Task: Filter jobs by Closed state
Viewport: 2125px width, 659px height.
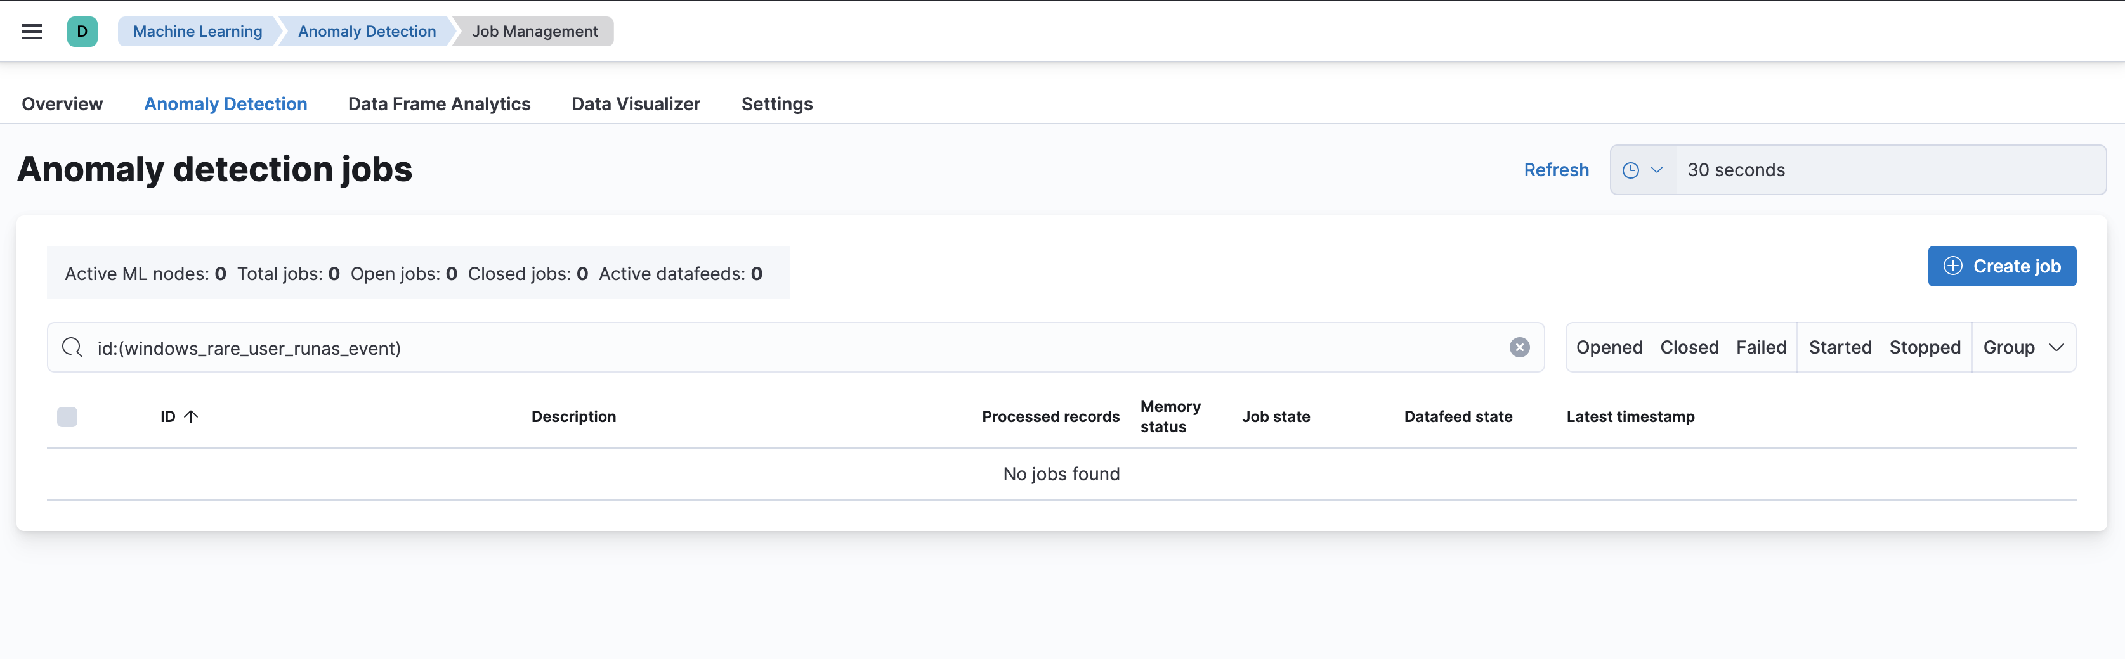Action: click(1689, 348)
